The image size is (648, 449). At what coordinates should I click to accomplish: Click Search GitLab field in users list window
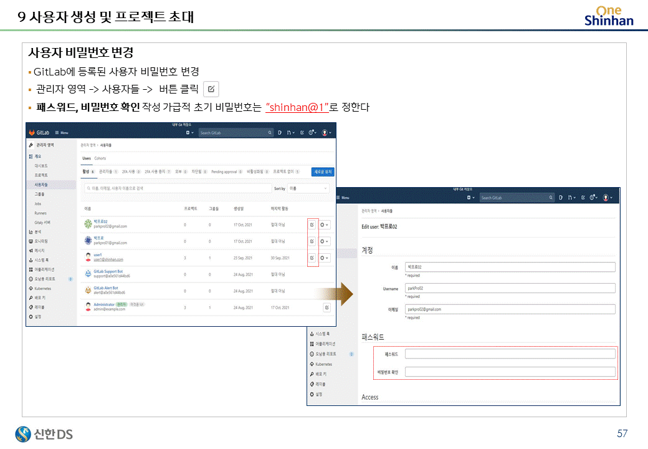[x=236, y=133]
